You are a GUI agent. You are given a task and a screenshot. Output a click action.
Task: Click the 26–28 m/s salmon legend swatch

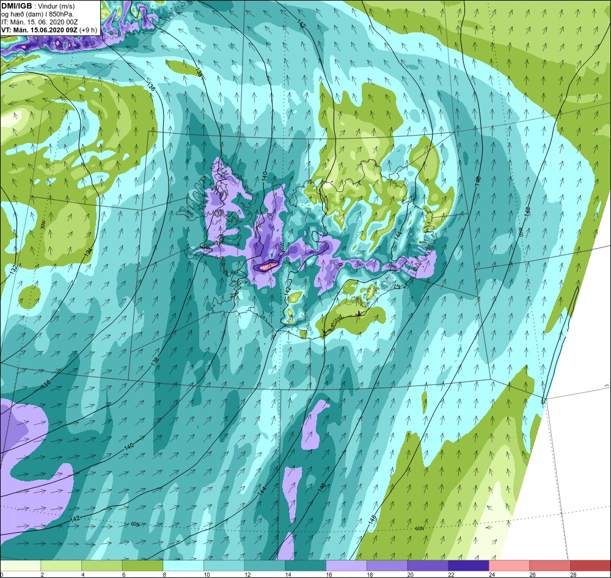[x=550, y=566]
